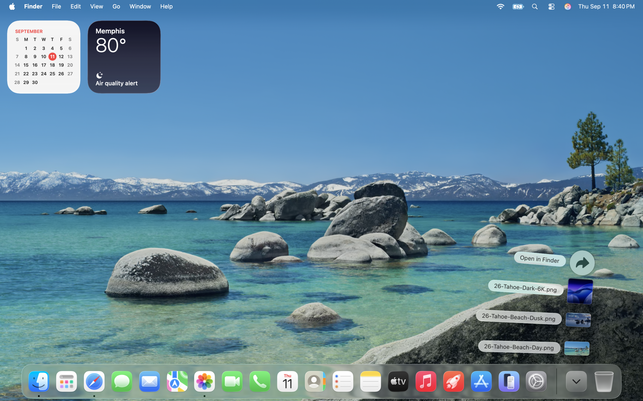Open Safari from the dock
Viewport: 643px width, 401px height.
click(94, 381)
